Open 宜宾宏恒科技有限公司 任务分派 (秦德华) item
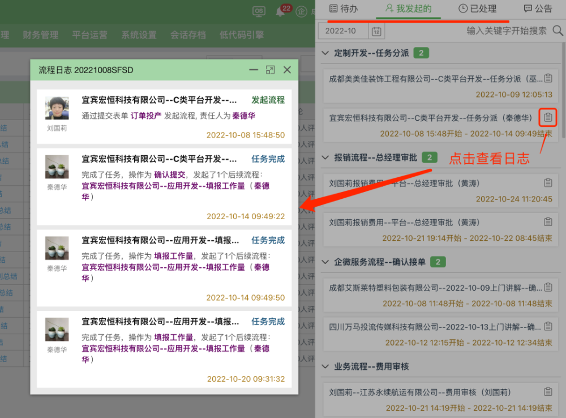Screen dimensions: 566x418 click(441, 125)
